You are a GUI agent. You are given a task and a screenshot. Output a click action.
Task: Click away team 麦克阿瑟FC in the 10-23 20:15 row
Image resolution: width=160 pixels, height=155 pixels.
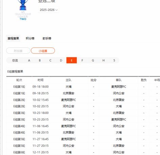click(119, 119)
